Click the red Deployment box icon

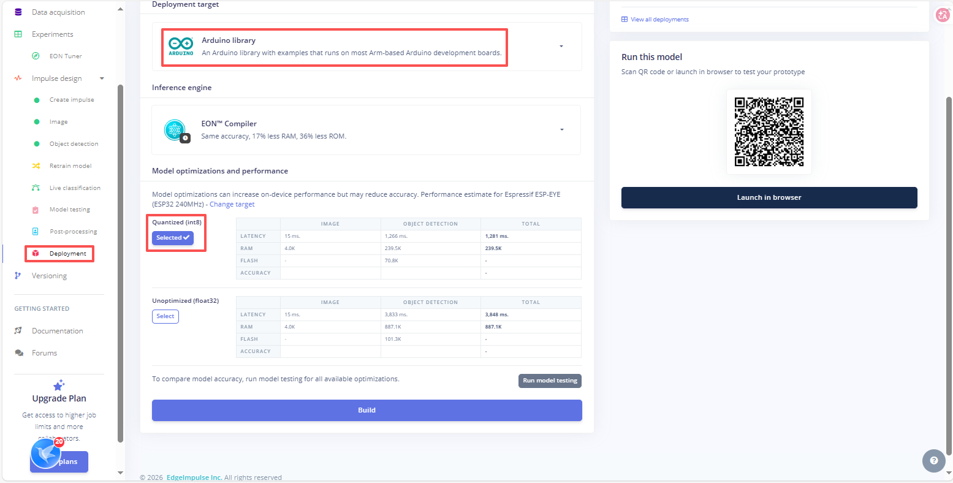click(x=36, y=254)
